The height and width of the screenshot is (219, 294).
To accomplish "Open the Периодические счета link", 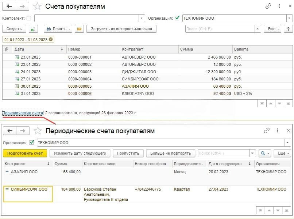I will [23, 113].
